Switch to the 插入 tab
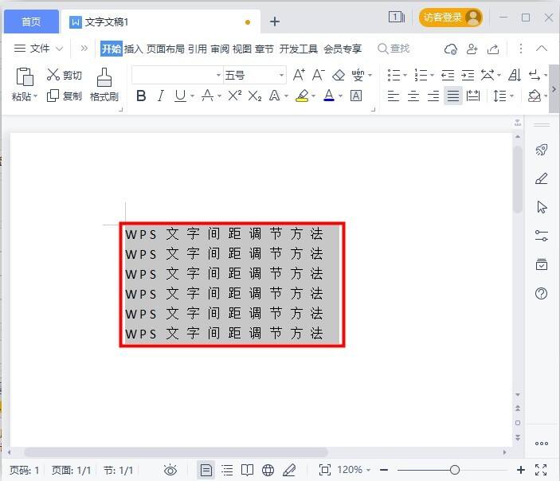Screen dimensions: 560x481 pos(133,49)
